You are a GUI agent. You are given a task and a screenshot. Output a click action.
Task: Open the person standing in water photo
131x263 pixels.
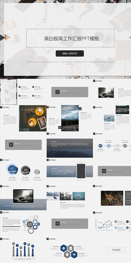79,196
